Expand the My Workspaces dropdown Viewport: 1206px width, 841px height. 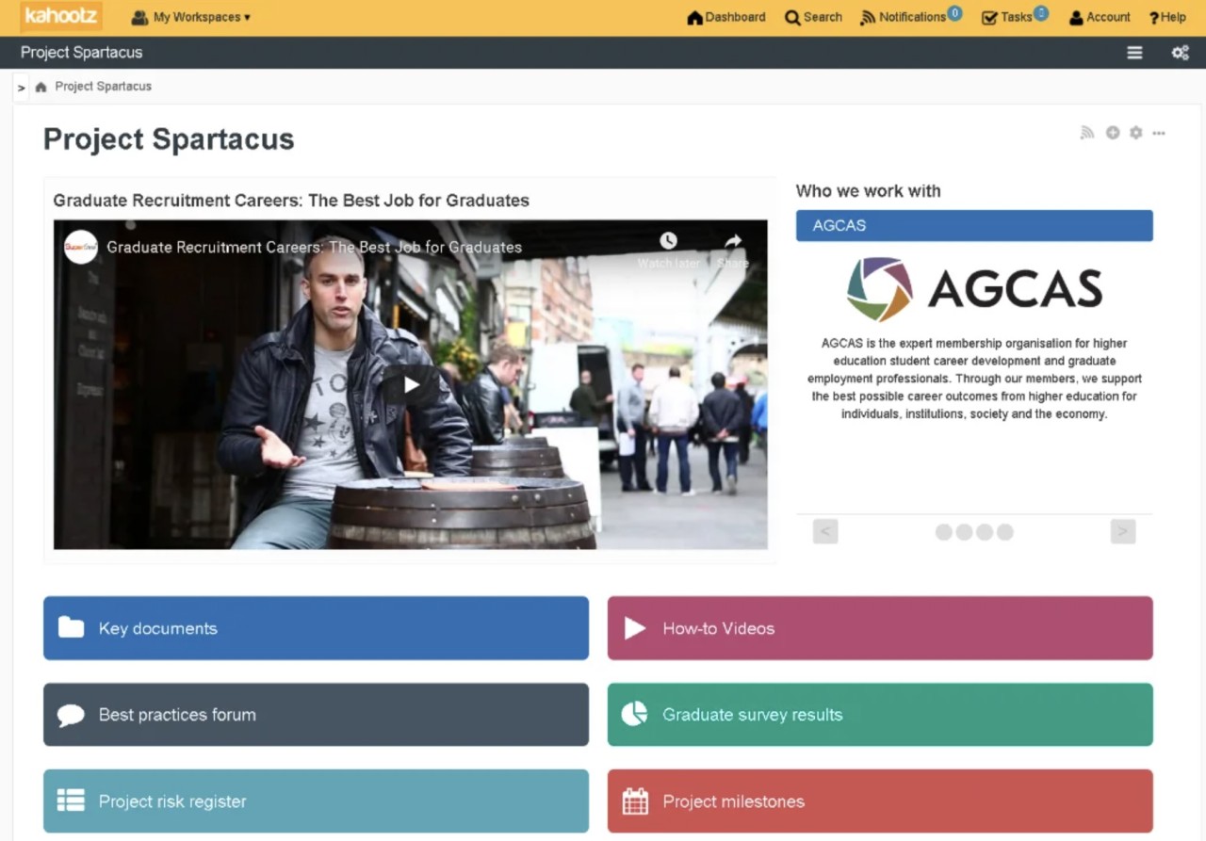point(191,17)
